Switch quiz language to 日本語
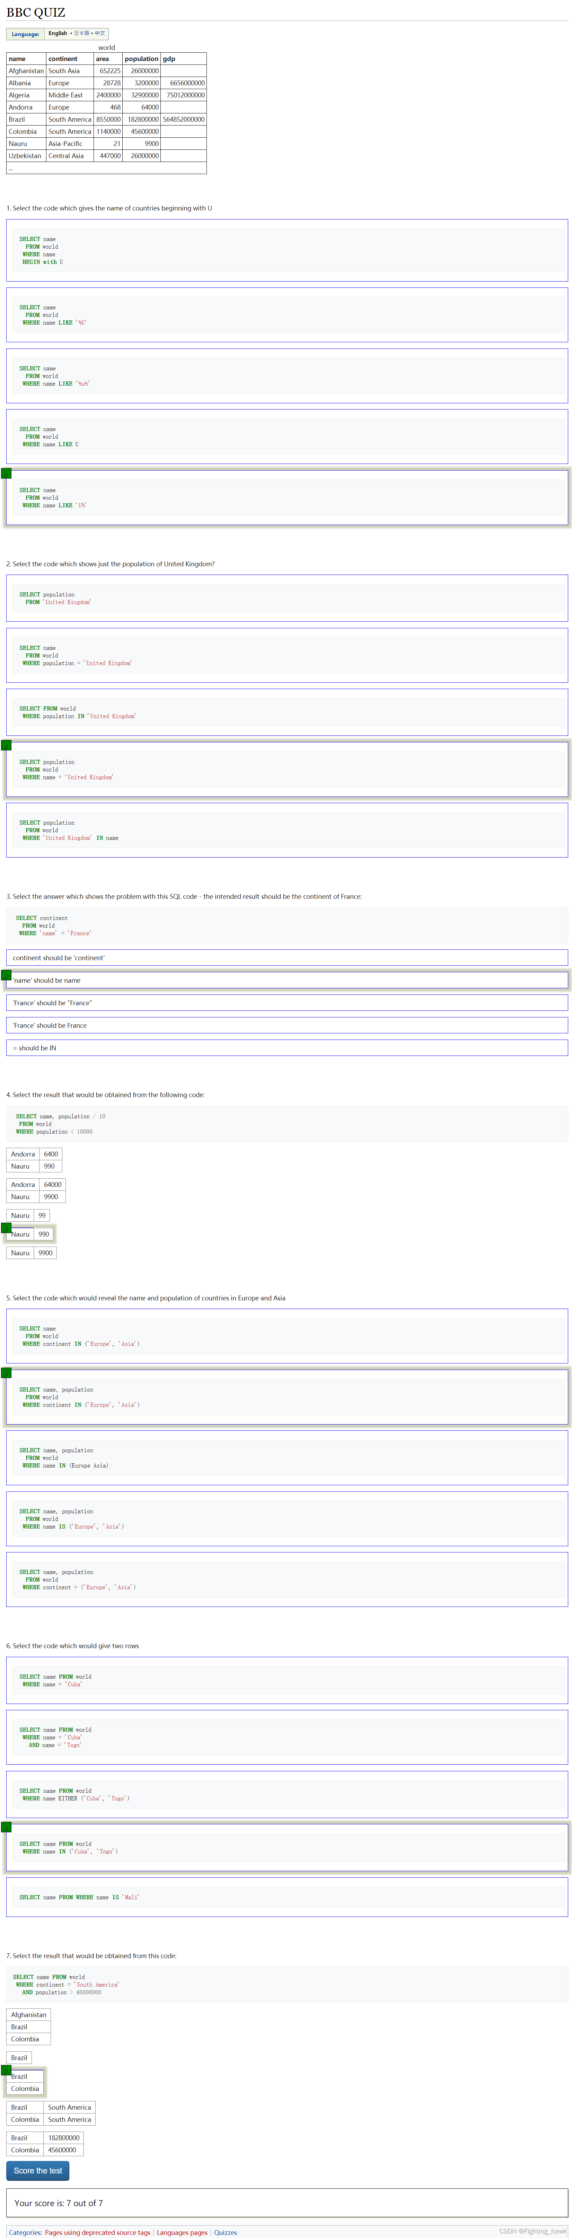This screenshot has width=572, height=2238. coord(81,33)
